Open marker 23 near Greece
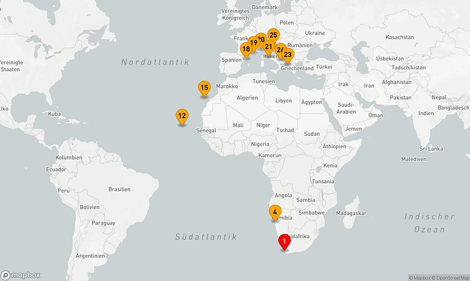Viewport: 470px width, 281px height. point(287,55)
